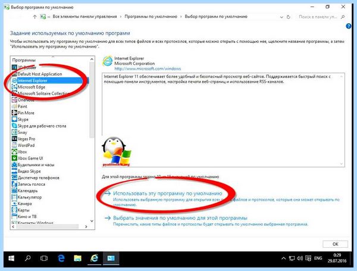Open address bar history dropdown arrow
The width and height of the screenshot is (357, 271).
[281, 17]
